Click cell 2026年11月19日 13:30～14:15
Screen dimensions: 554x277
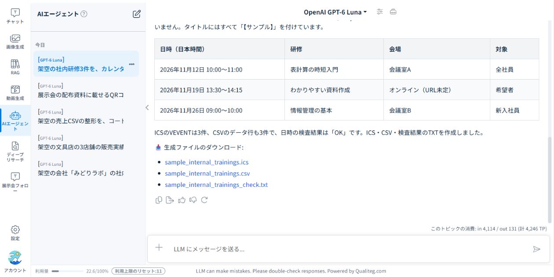[x=219, y=90]
